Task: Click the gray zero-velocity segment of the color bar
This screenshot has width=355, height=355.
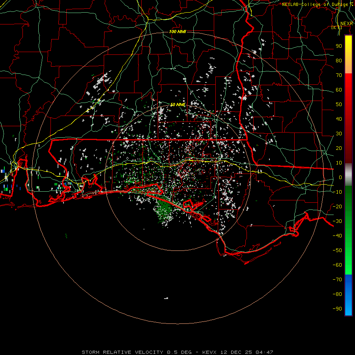Action: tap(348, 175)
